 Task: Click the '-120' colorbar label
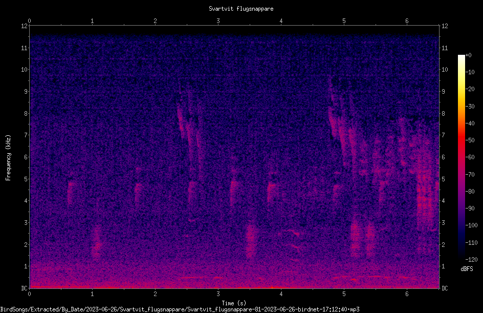click(471, 260)
